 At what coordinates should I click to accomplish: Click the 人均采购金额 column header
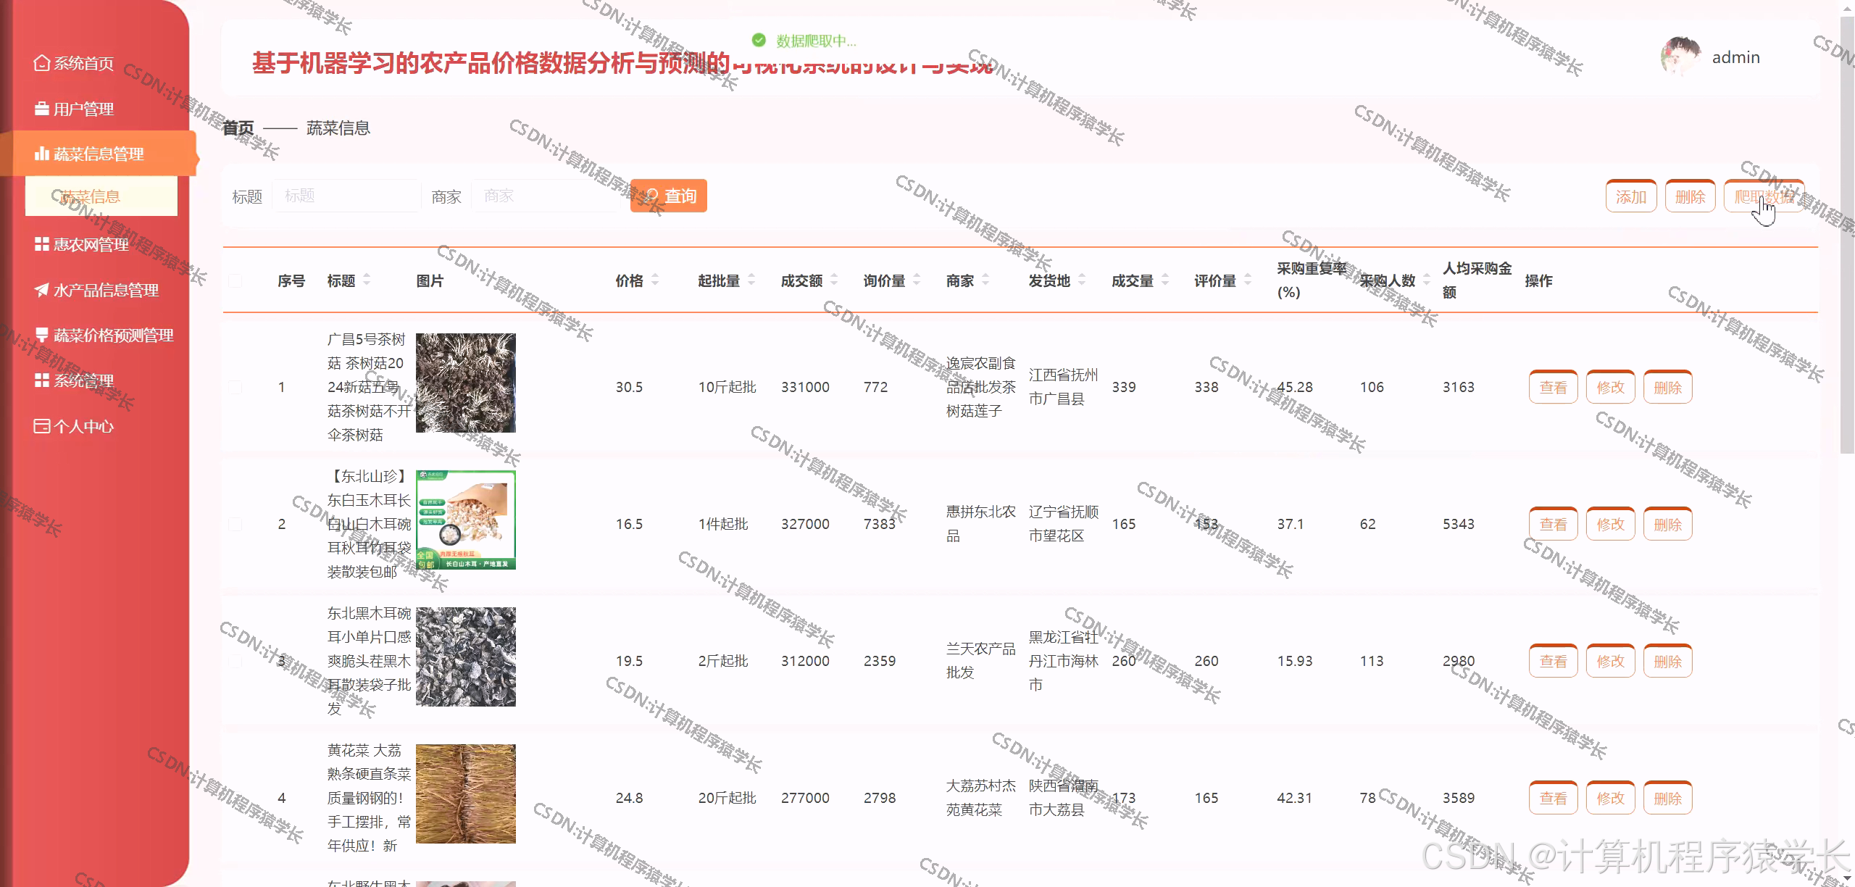tap(1477, 280)
